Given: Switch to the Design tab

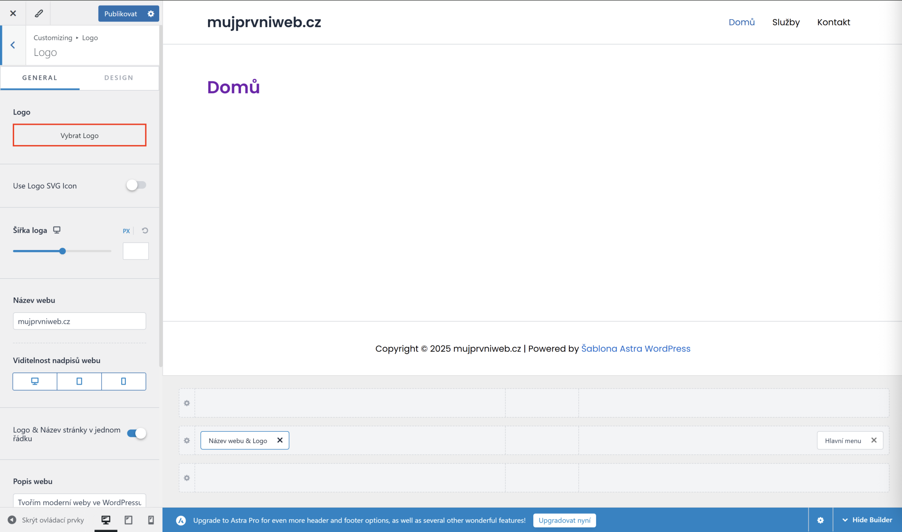Looking at the screenshot, I should (x=119, y=78).
